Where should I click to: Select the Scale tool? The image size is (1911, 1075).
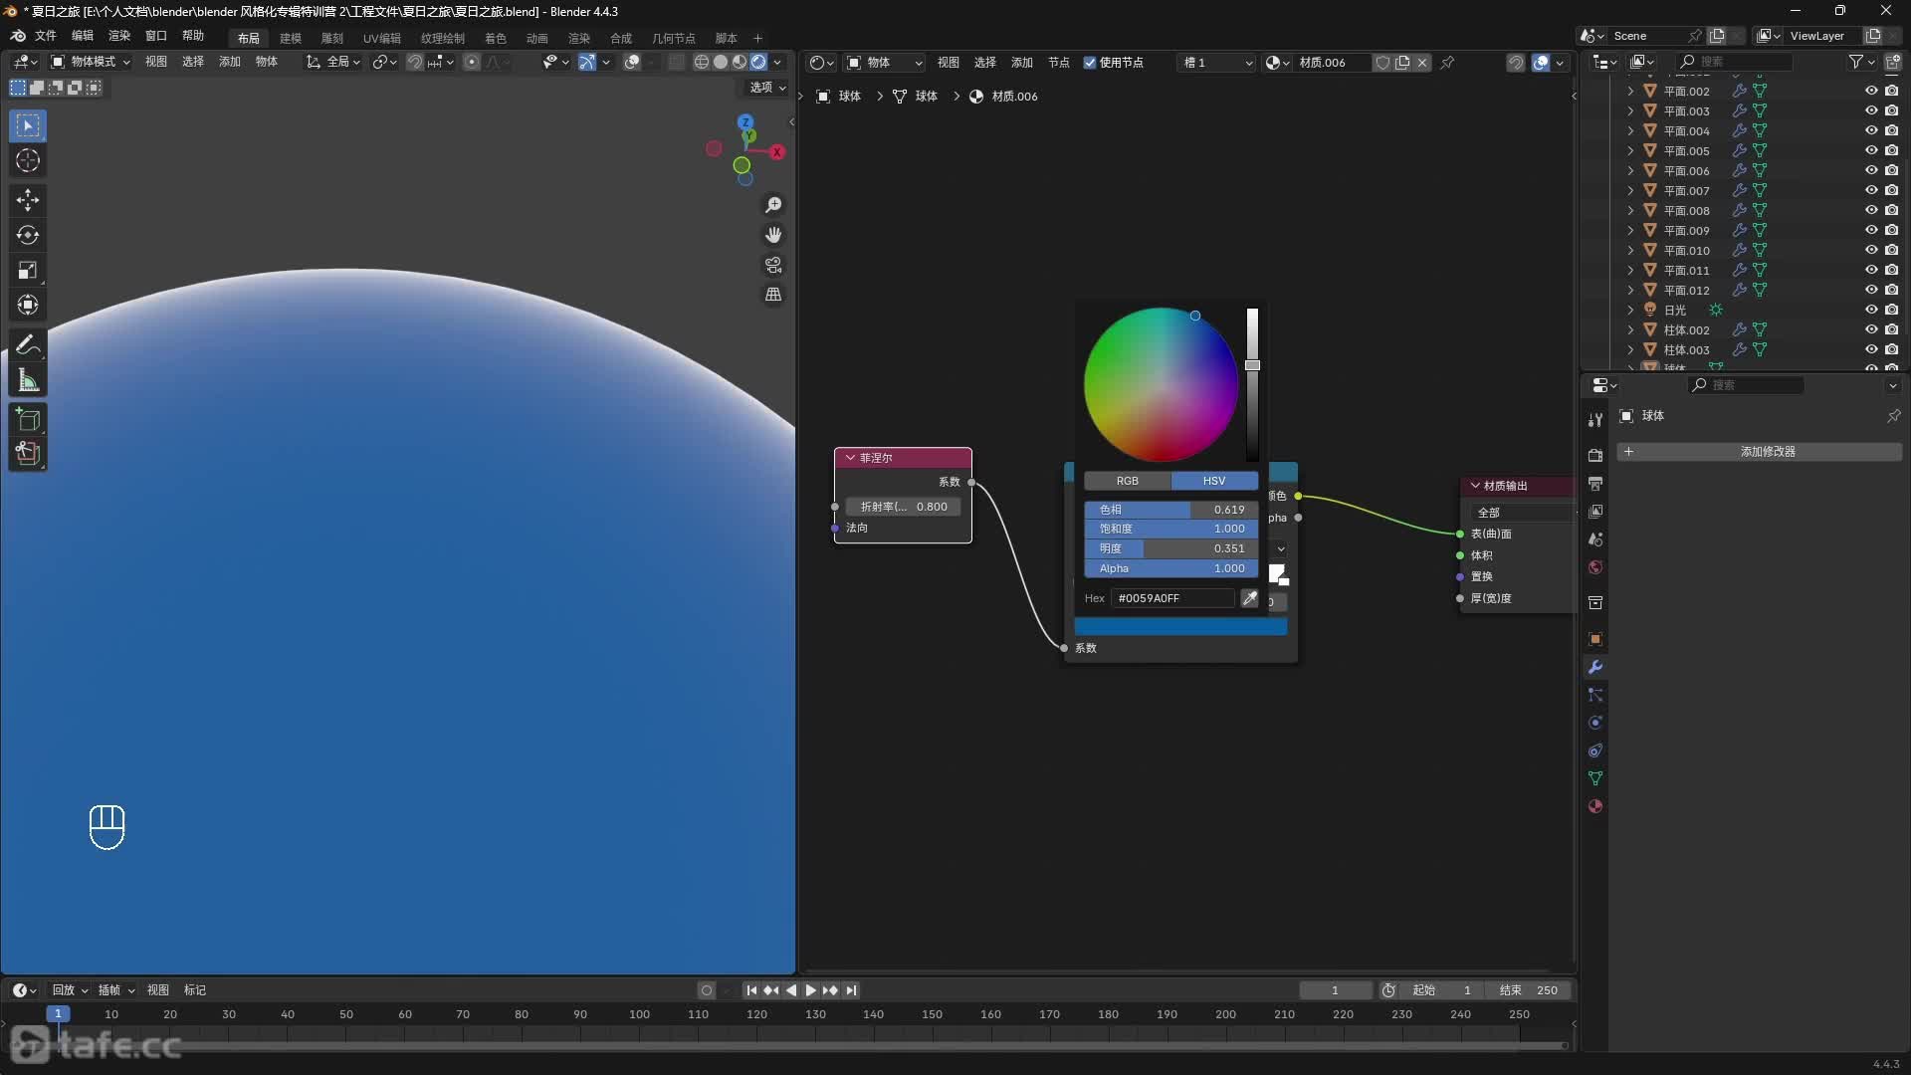[28, 270]
